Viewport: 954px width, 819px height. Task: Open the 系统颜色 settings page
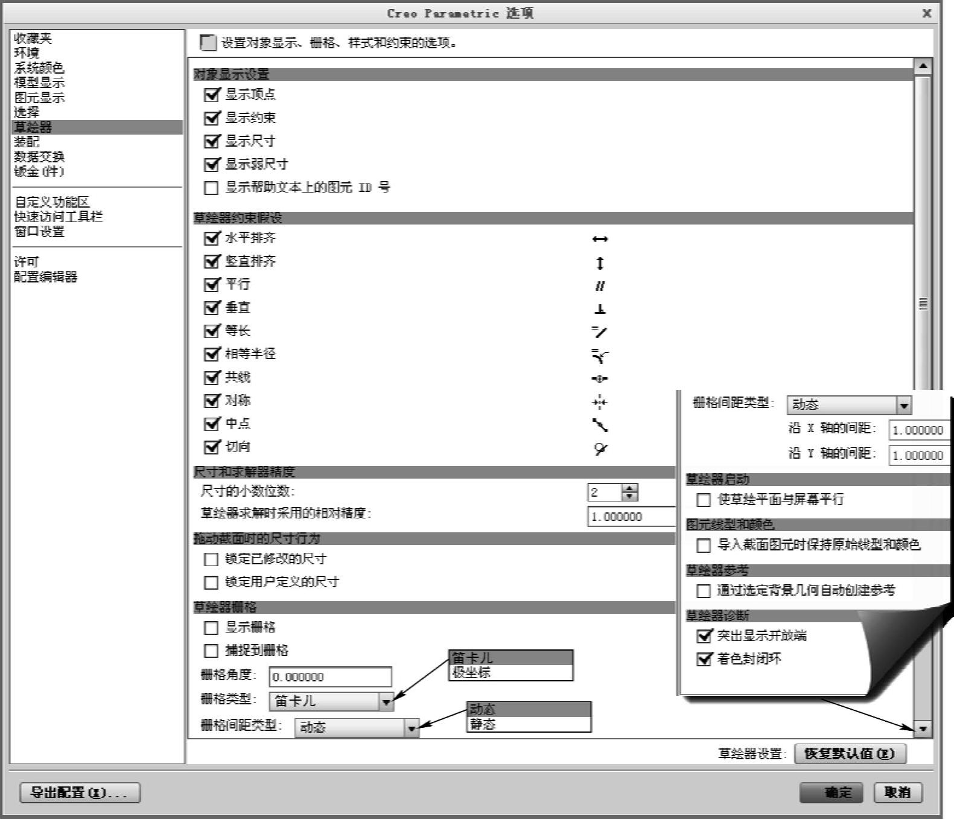point(39,68)
